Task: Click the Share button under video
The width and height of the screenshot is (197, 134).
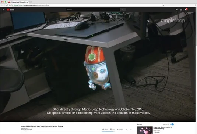Action: click(120, 129)
